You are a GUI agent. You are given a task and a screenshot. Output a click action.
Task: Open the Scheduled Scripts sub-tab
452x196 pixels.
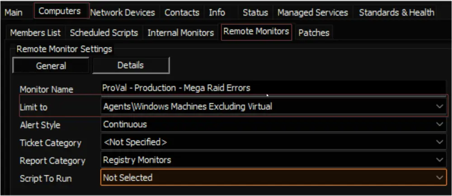point(104,33)
